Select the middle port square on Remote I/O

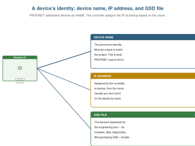[20, 79]
